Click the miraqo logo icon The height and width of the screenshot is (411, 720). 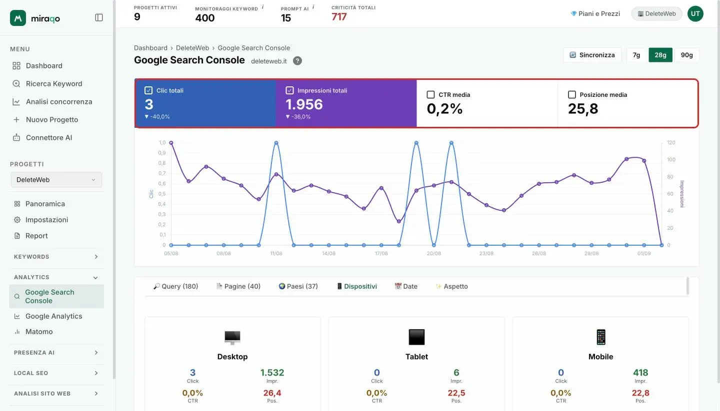(18, 18)
